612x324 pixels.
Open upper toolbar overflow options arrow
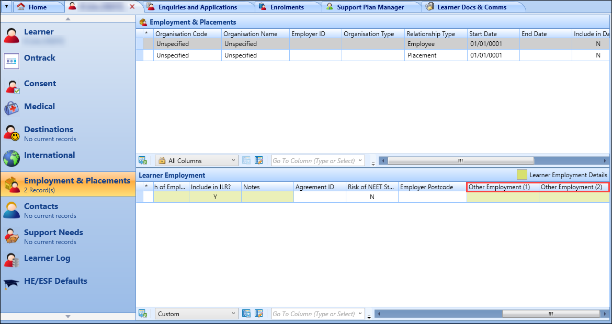[x=373, y=163]
